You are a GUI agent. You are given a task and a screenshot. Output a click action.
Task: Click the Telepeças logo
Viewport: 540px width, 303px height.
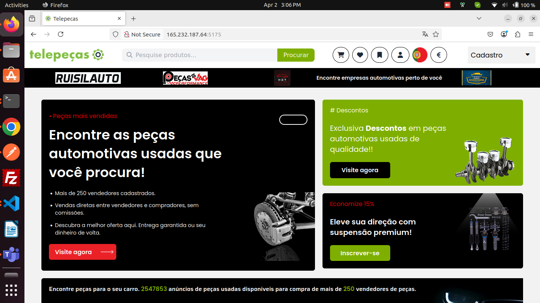67,55
